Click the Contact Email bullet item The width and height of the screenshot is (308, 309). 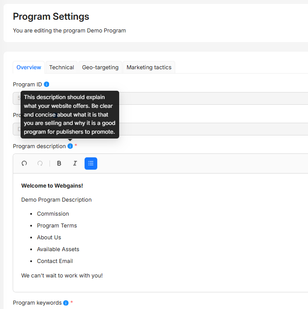pos(55,261)
